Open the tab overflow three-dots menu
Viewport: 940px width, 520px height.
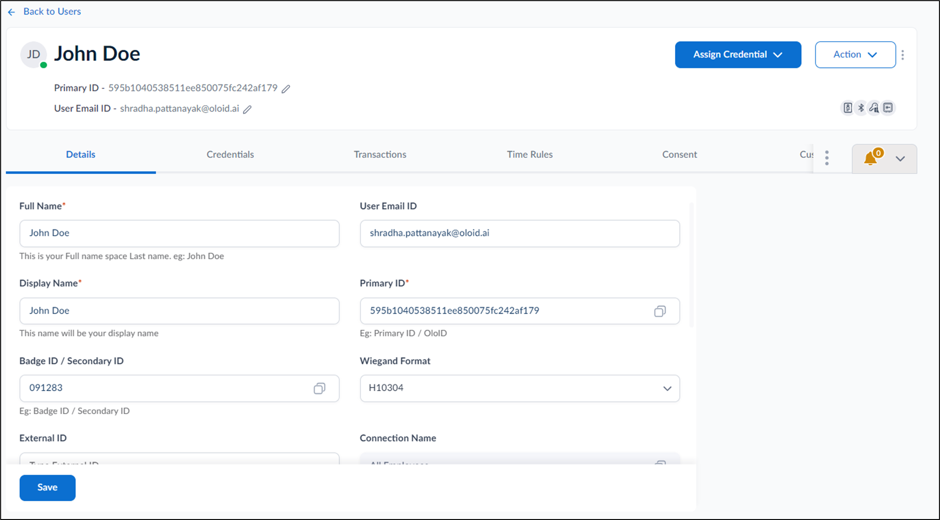coord(827,158)
